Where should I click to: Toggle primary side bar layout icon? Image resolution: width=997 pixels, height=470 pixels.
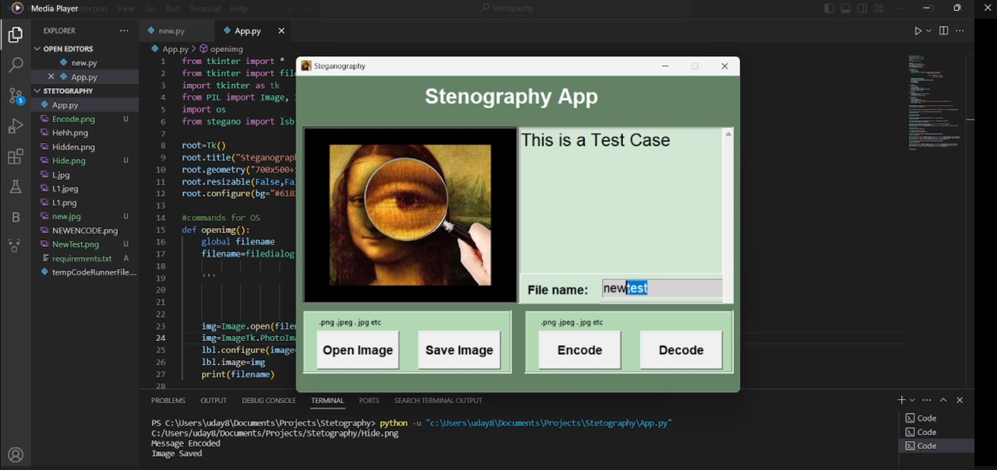(x=829, y=9)
